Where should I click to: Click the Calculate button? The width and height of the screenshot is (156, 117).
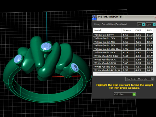tap(125, 94)
